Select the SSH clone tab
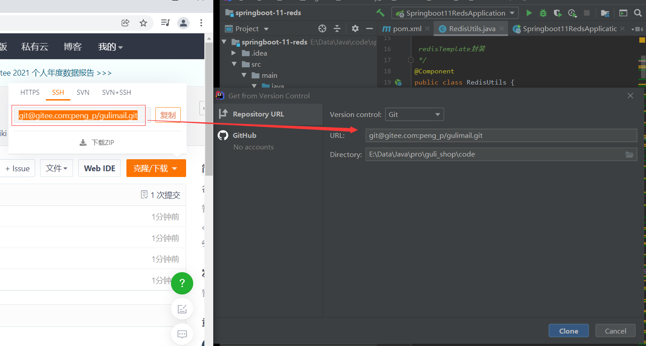646x346 pixels. pyautogui.click(x=58, y=93)
